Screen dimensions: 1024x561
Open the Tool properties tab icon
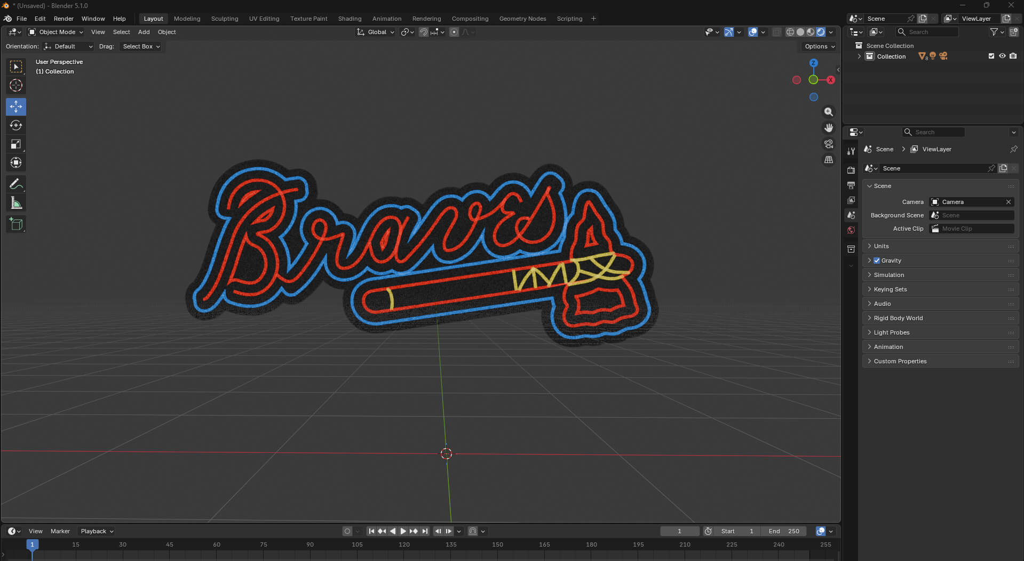(851, 151)
